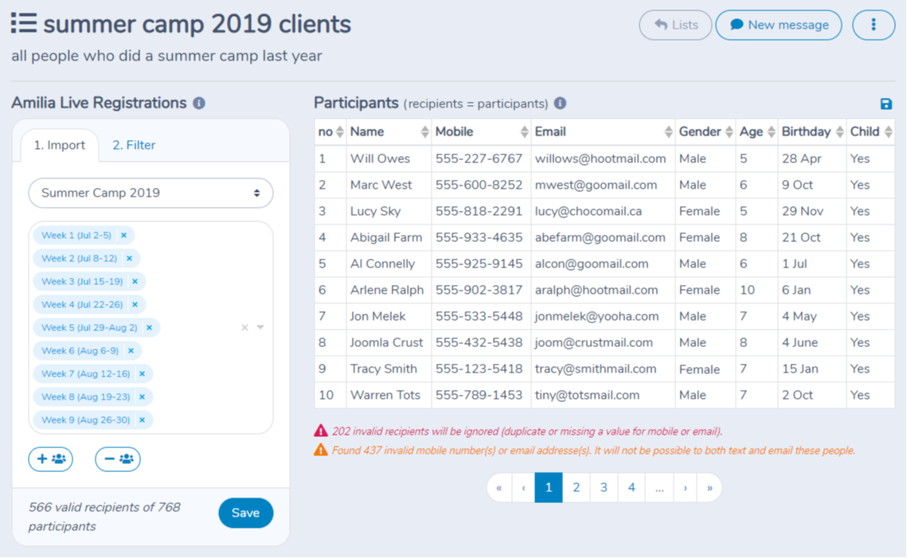
Task: Remove the Week 5 (Jul 29-Aug 2) tag
Action: [x=149, y=328]
